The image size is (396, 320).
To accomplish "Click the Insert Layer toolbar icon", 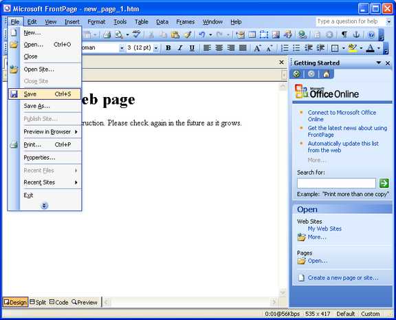I will (264, 34).
